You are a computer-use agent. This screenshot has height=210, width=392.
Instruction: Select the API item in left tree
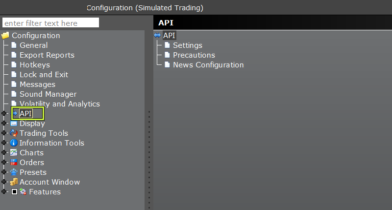(26, 114)
